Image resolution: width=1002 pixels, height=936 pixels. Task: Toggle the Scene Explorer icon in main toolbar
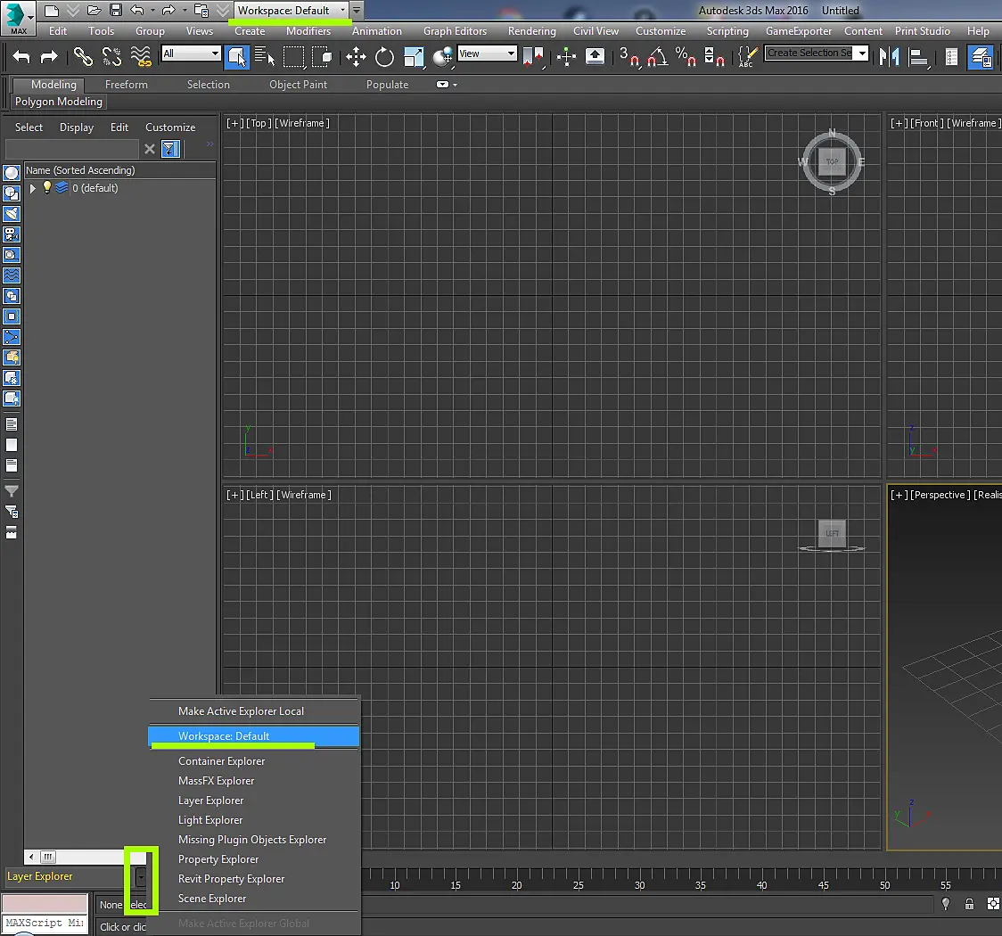951,57
